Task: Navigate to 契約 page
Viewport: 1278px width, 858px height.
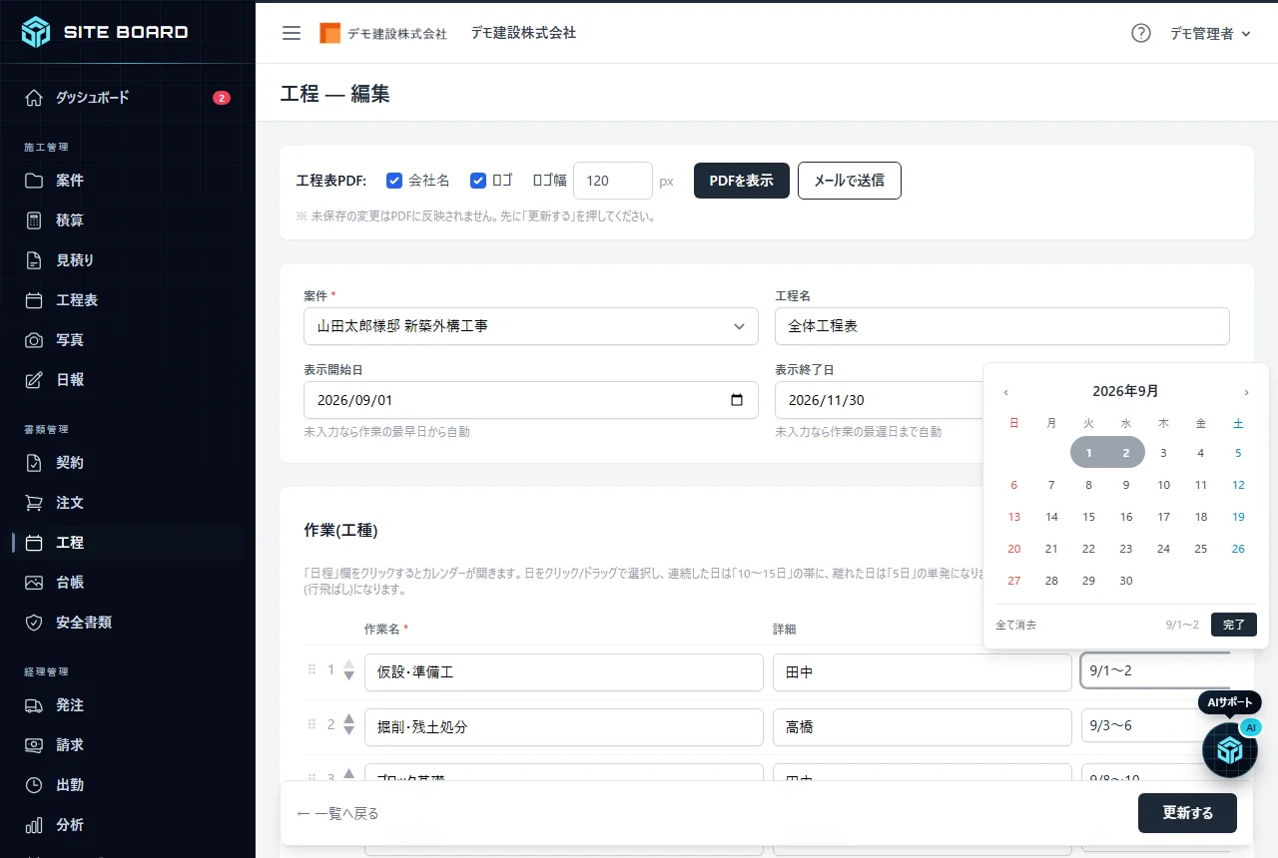Action: [x=128, y=463]
